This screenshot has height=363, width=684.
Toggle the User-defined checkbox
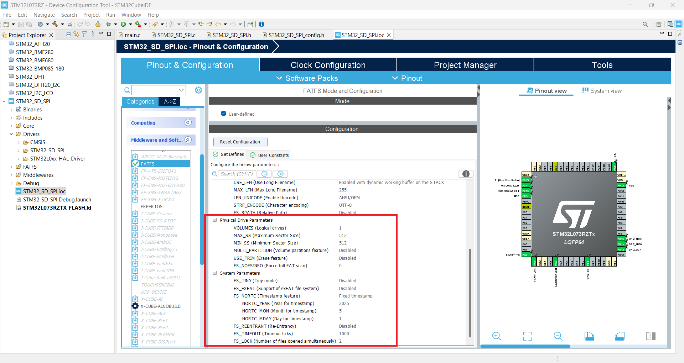coord(224,114)
